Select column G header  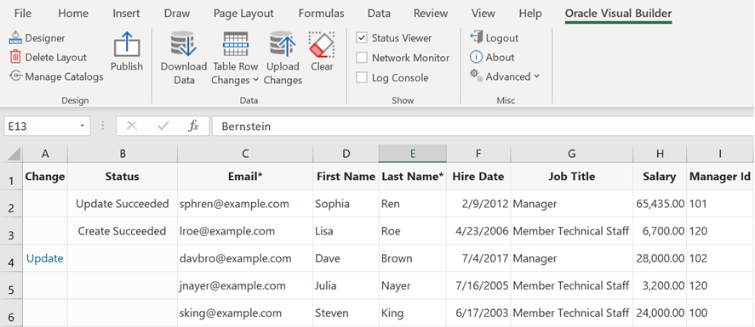[571, 154]
